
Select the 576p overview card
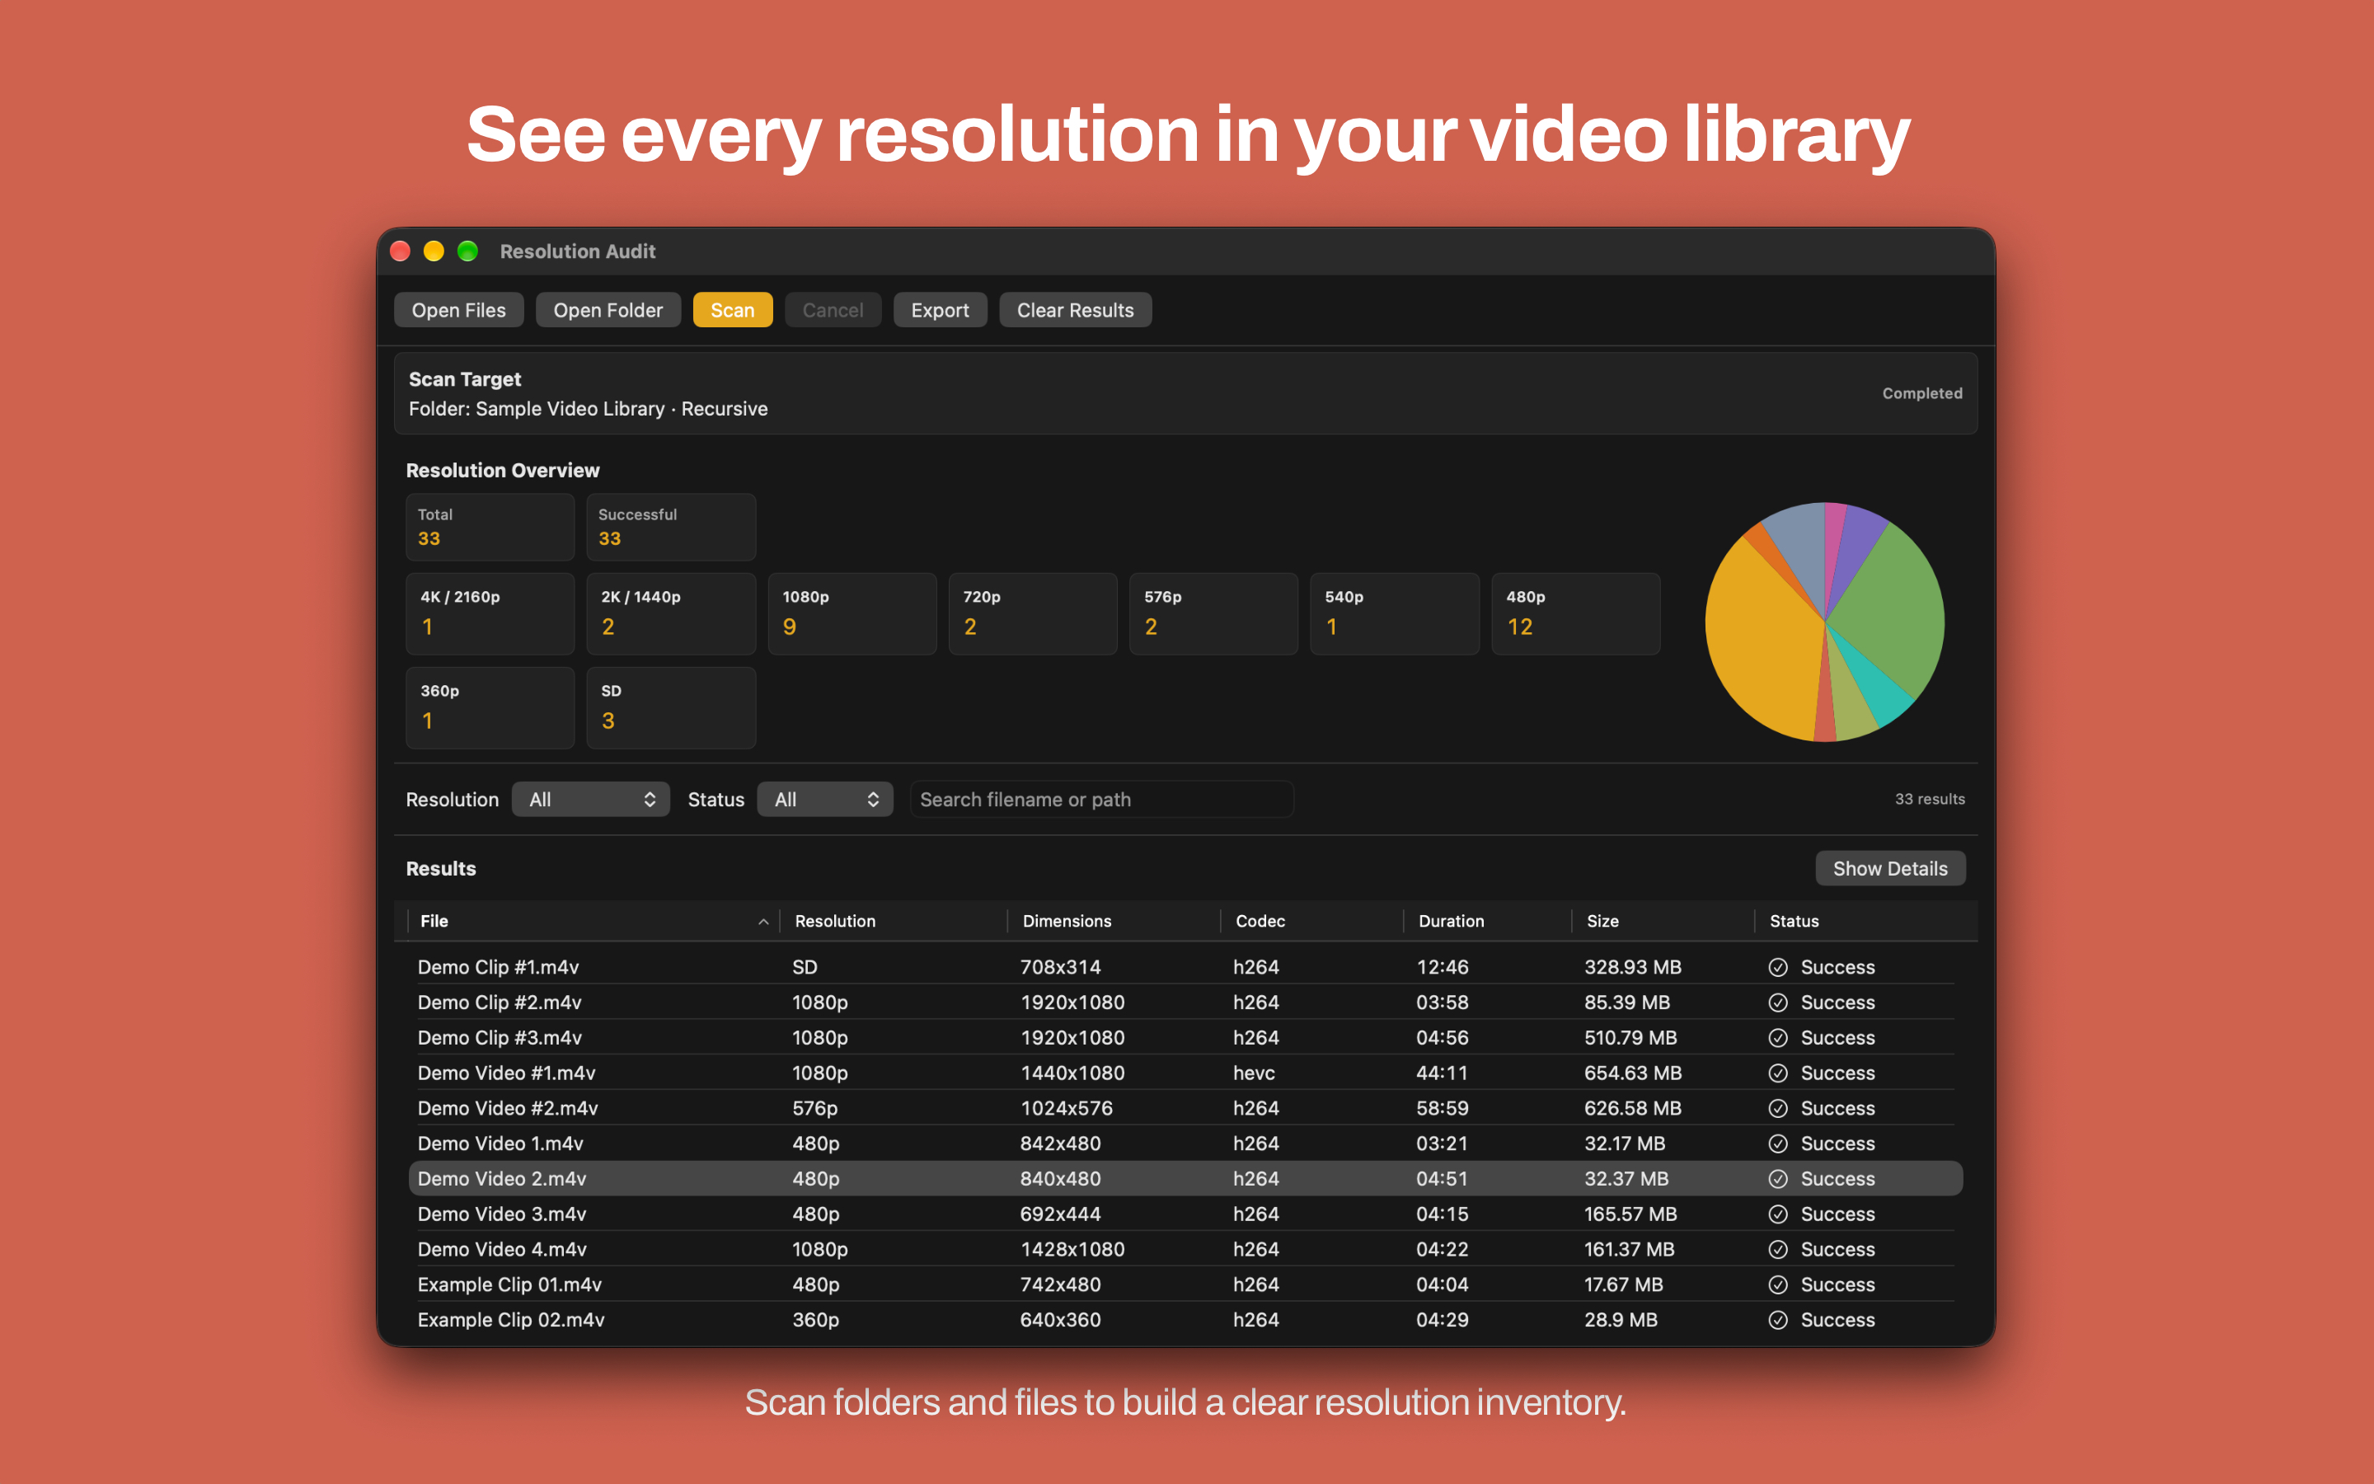coord(1213,613)
